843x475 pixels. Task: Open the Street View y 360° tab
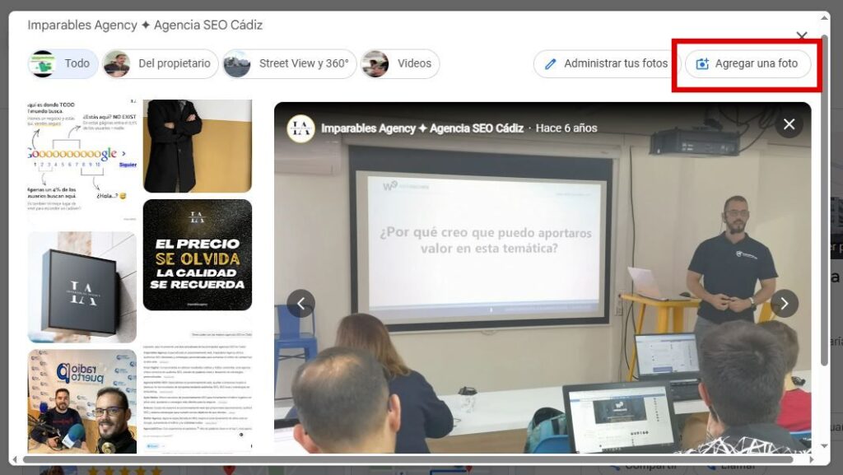290,64
